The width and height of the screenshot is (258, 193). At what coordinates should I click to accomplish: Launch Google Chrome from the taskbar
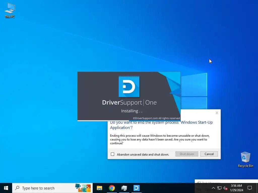coord(112,188)
